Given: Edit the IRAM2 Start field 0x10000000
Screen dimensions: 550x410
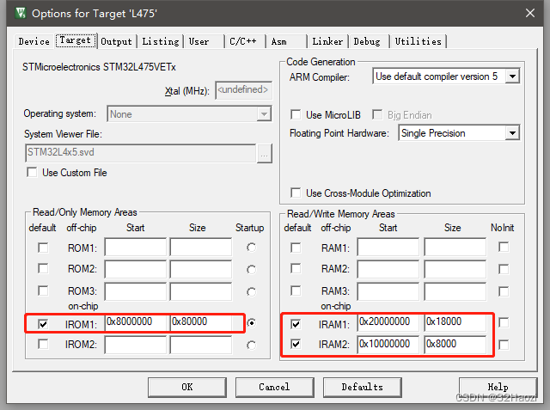Looking at the screenshot, I should 388,345.
